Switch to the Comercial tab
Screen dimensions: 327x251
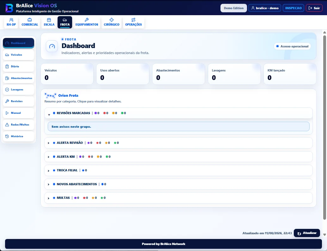[x=30, y=22]
